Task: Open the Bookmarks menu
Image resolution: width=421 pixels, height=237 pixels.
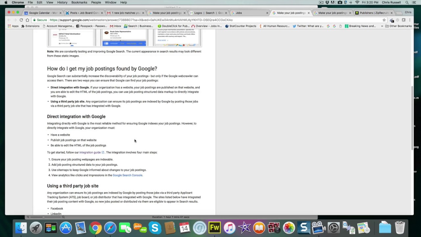Action: tap(79, 2)
